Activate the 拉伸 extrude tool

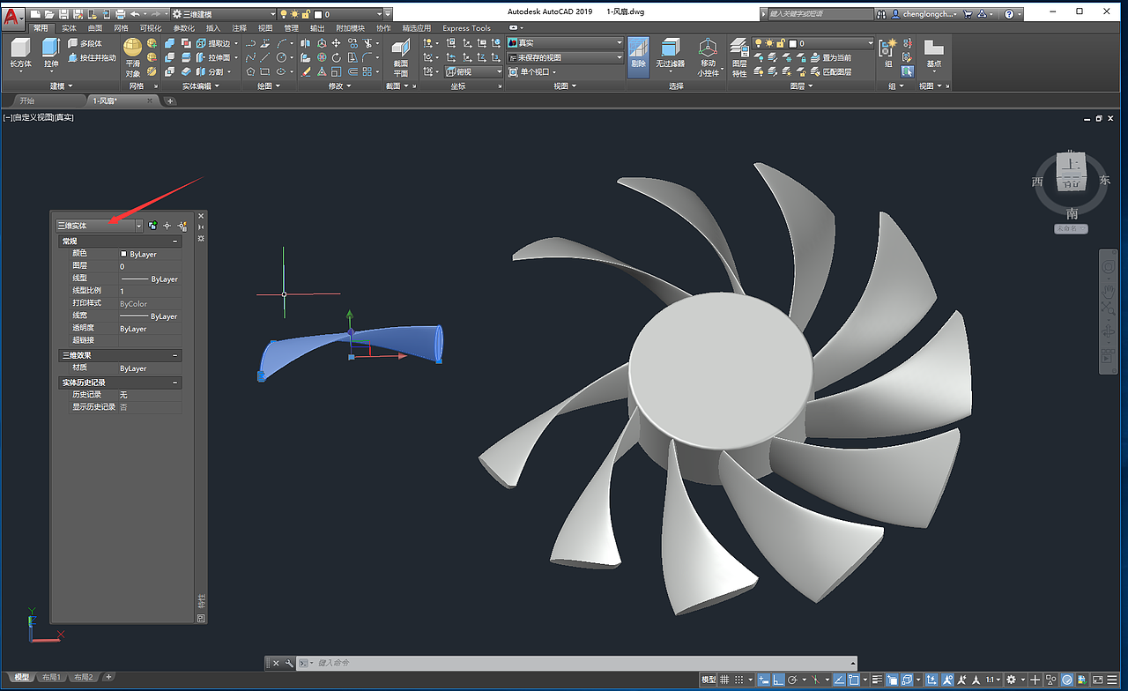[x=50, y=54]
